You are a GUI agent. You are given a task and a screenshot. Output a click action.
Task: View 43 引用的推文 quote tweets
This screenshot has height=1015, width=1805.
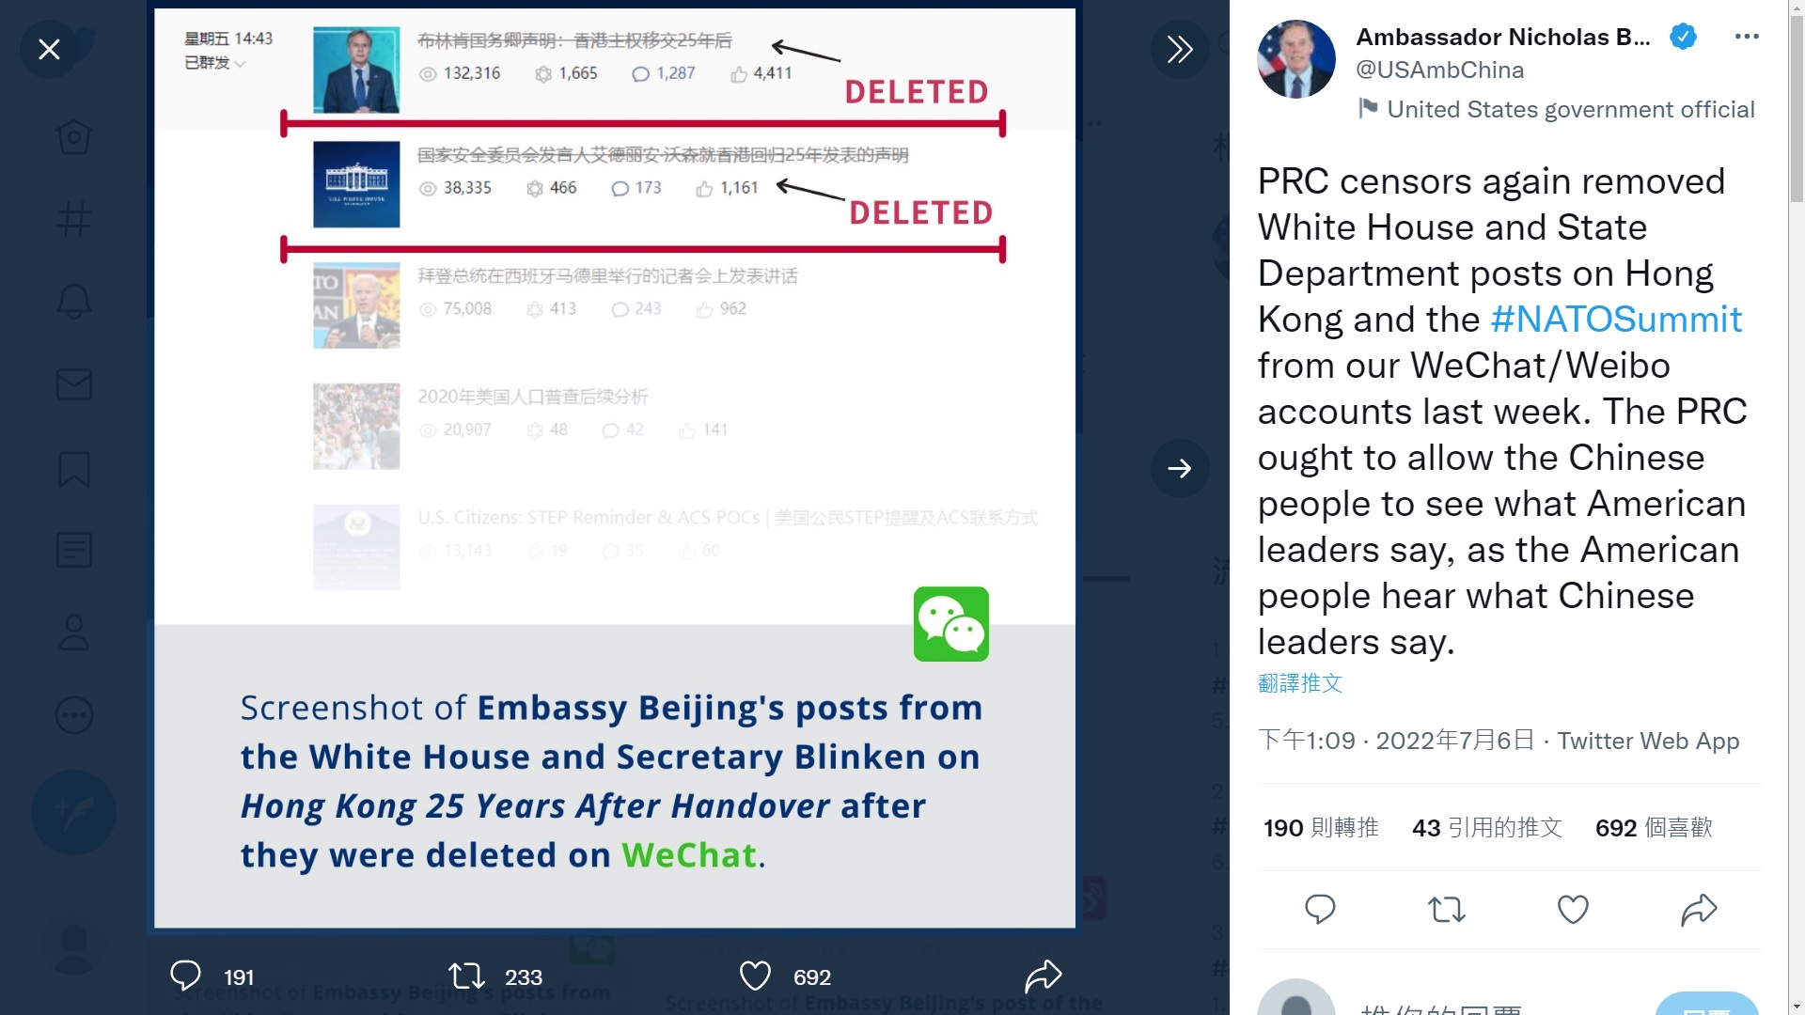click(1487, 828)
